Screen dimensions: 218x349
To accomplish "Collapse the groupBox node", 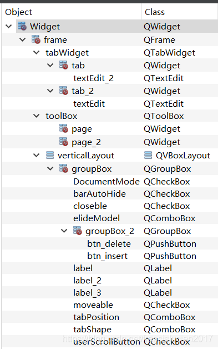I will [50, 169].
